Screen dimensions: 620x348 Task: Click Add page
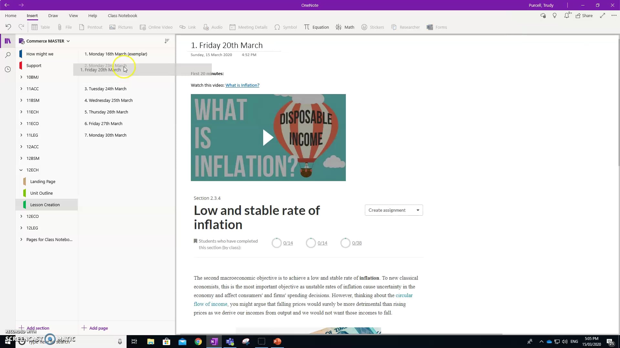pos(95,328)
